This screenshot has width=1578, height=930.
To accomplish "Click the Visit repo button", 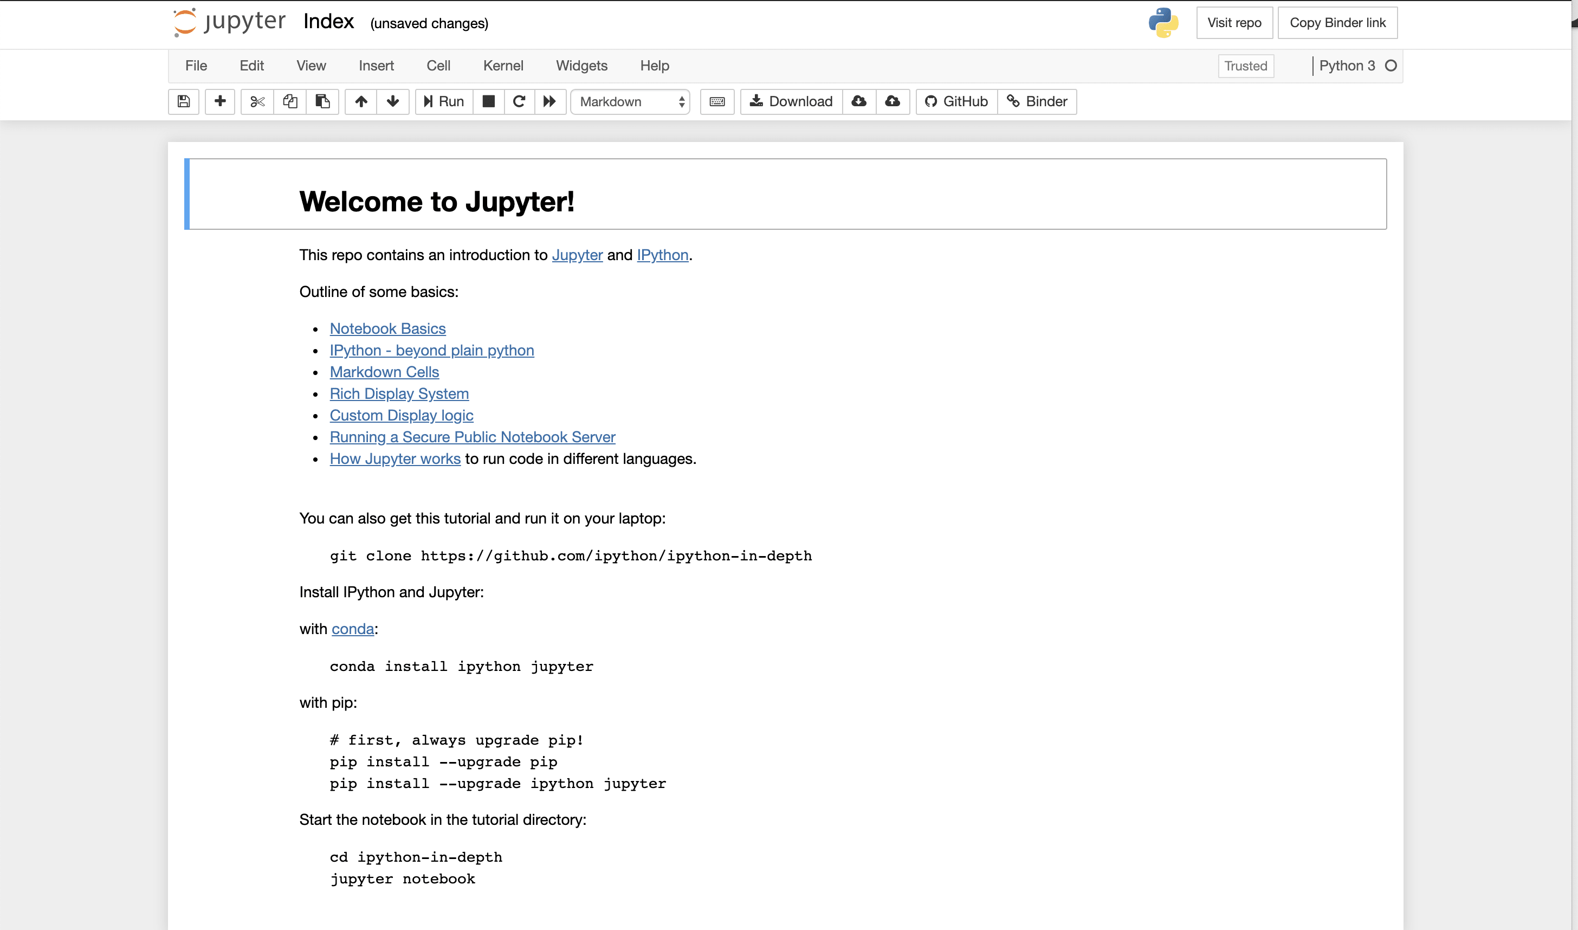I will click(x=1234, y=23).
